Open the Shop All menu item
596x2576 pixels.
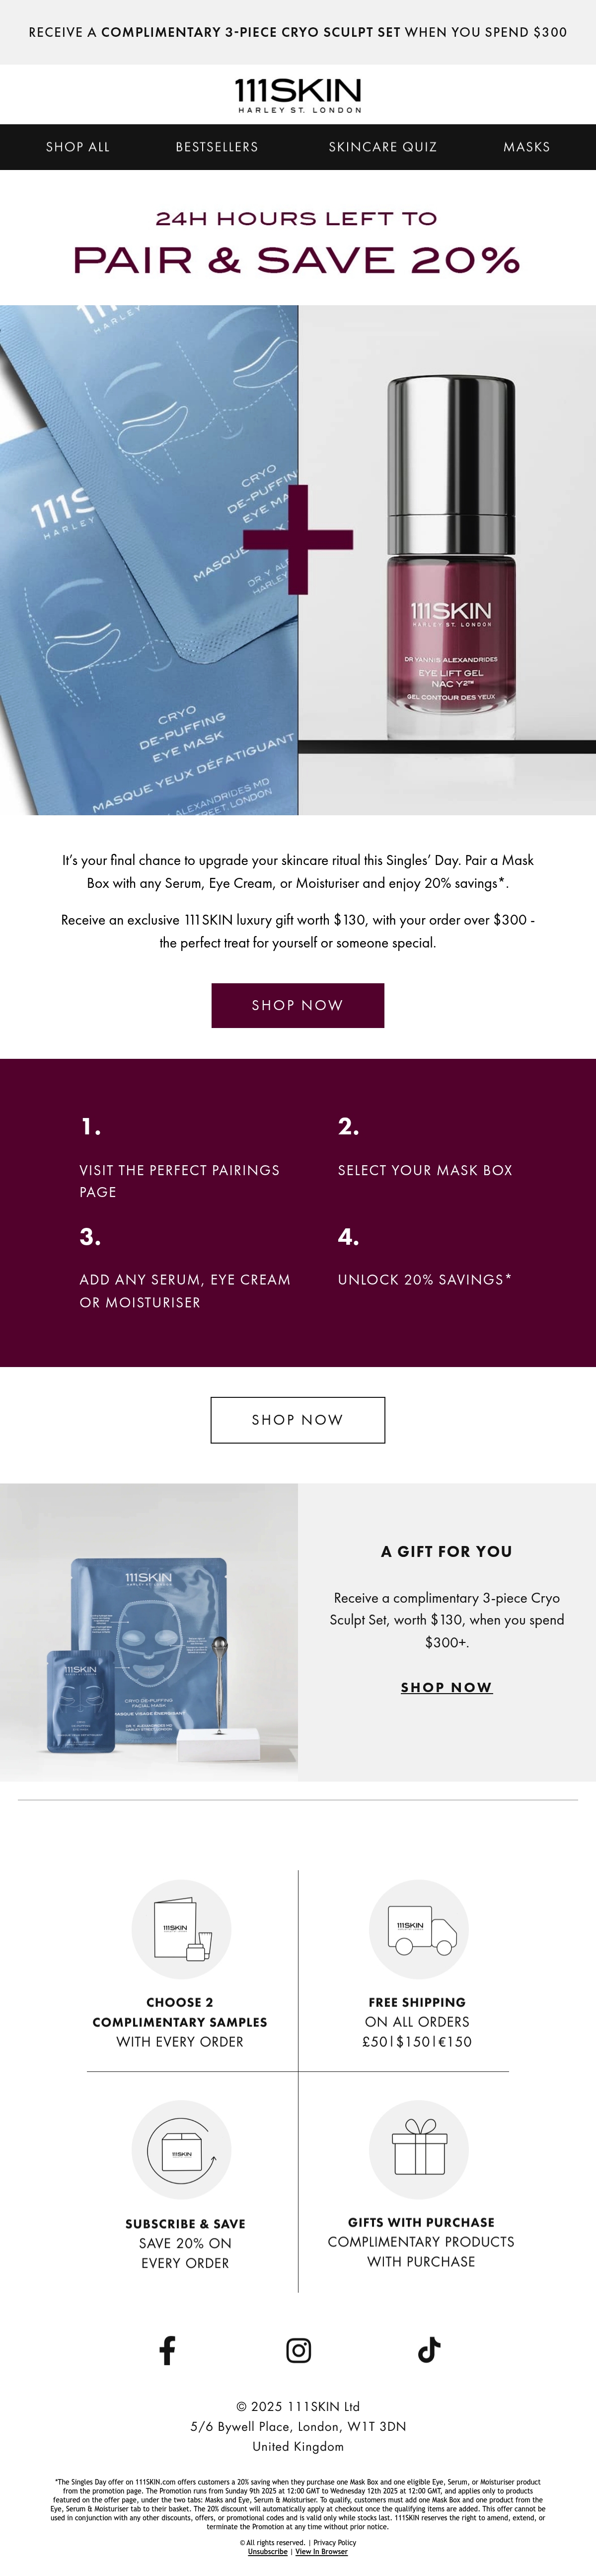point(78,147)
